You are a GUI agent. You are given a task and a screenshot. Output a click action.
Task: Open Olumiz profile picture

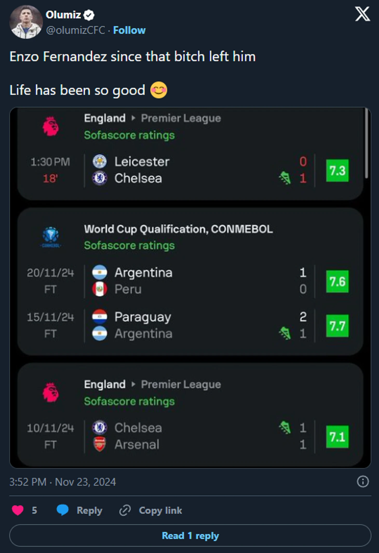tap(26, 22)
